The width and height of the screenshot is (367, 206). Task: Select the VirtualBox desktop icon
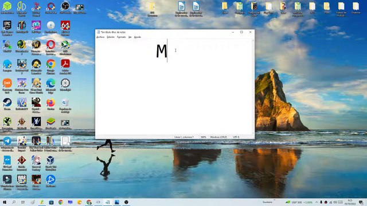(51, 163)
